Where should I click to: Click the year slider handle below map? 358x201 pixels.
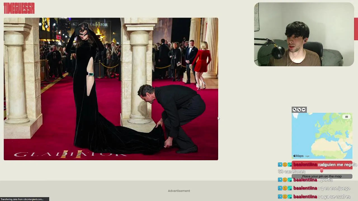click(322, 170)
